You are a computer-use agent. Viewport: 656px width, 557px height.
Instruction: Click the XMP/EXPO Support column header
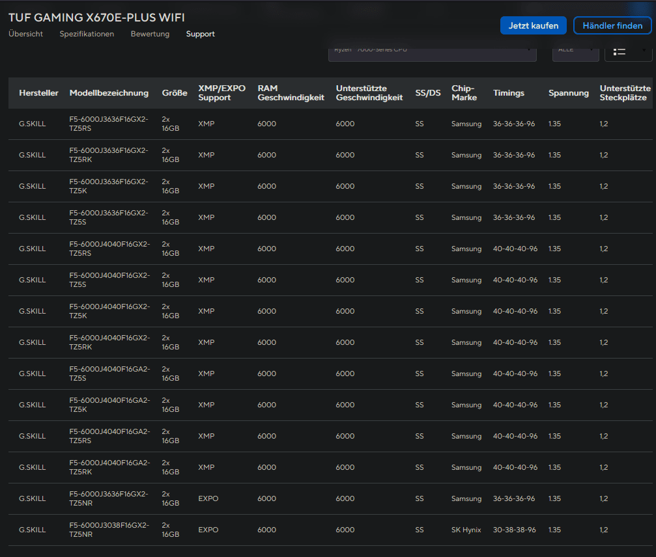pyautogui.click(x=221, y=93)
